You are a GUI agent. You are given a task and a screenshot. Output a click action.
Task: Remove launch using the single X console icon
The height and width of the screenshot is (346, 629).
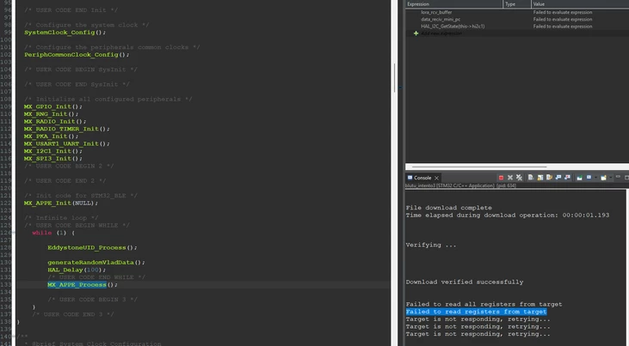coord(510,178)
